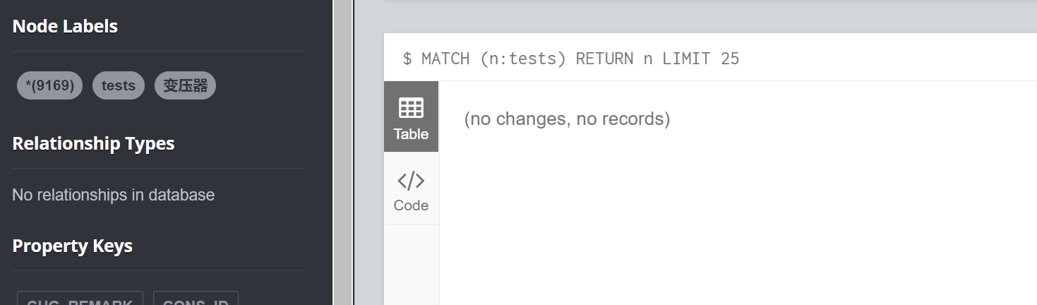Select the *(9169) all-nodes label
The height and width of the screenshot is (305, 1037).
49,85
